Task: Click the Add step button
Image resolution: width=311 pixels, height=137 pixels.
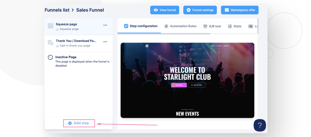Action: (x=79, y=123)
